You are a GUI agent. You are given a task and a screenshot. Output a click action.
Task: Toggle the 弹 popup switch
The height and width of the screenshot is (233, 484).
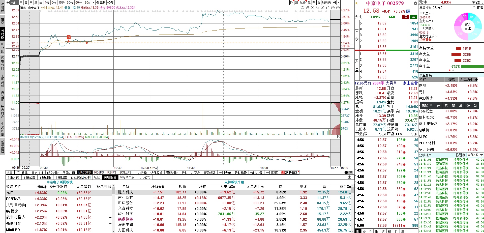pos(348,172)
